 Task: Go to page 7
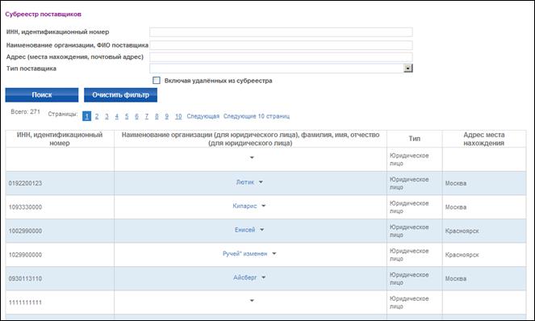click(x=147, y=116)
